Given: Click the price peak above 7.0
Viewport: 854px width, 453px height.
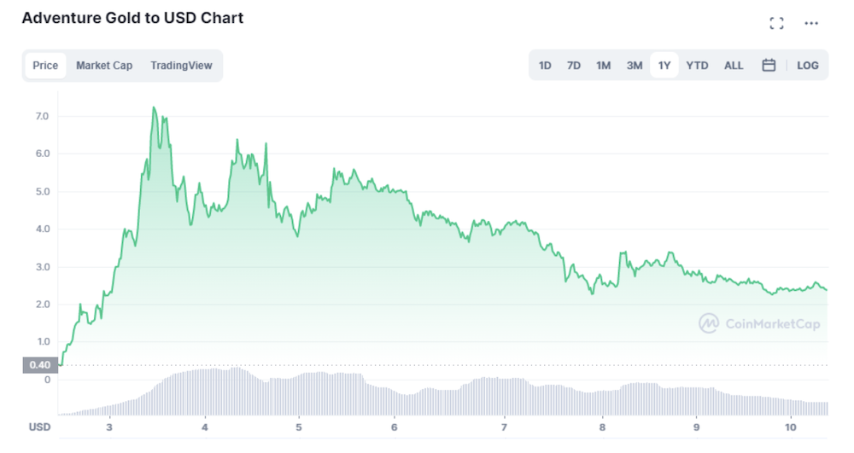Looking at the screenshot, I should [154, 107].
